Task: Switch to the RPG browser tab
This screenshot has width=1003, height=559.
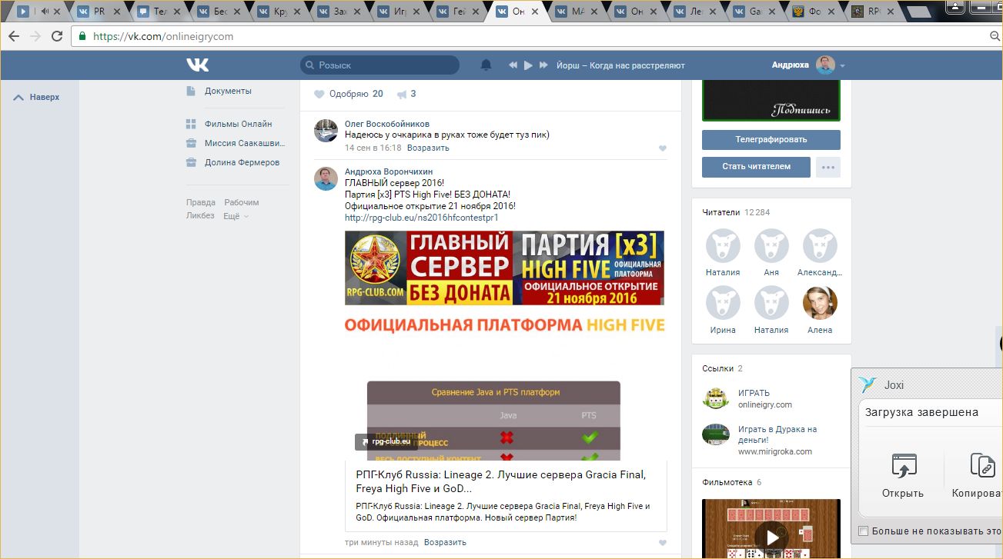Action: click(874, 12)
